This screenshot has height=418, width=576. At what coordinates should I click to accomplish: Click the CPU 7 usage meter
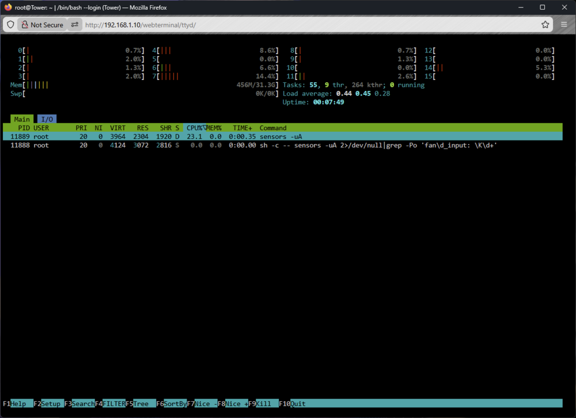(x=215, y=76)
